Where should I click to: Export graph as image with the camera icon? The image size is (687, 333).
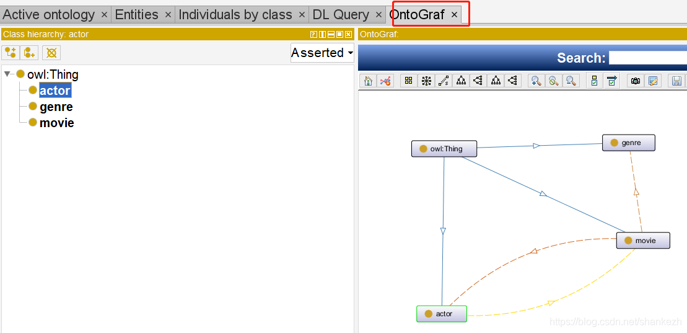(x=636, y=81)
